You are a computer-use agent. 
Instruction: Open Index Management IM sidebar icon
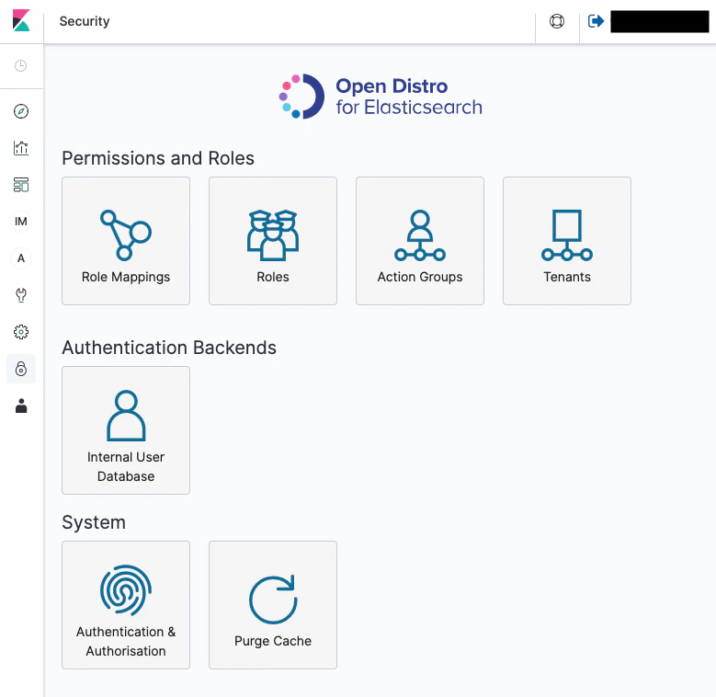coord(21,222)
